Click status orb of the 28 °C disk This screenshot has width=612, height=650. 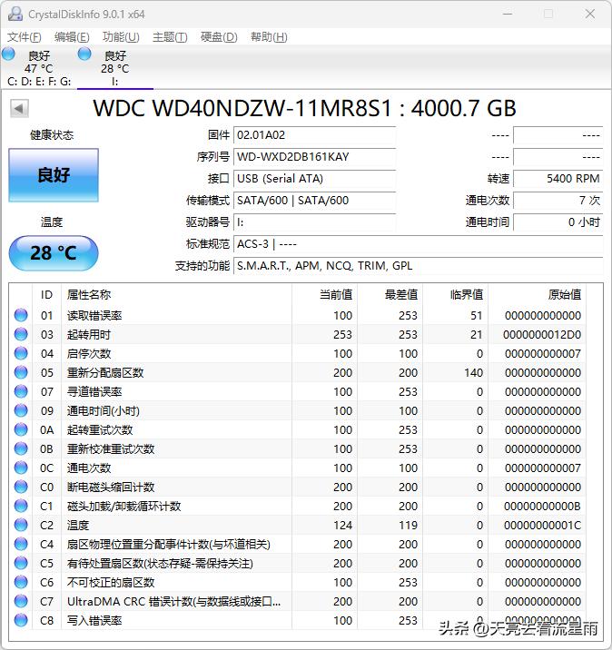click(84, 54)
